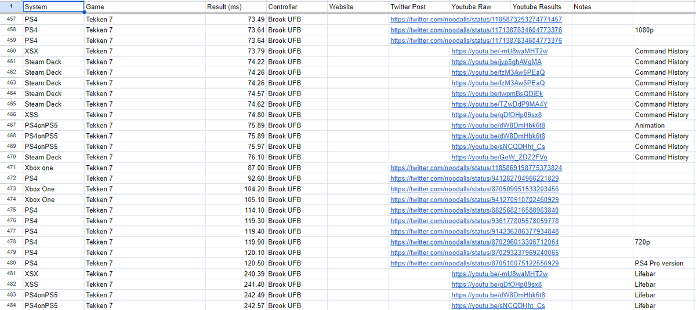Screen dimensions: 696x310
Task: Select row header number 484
Action: [11, 306]
